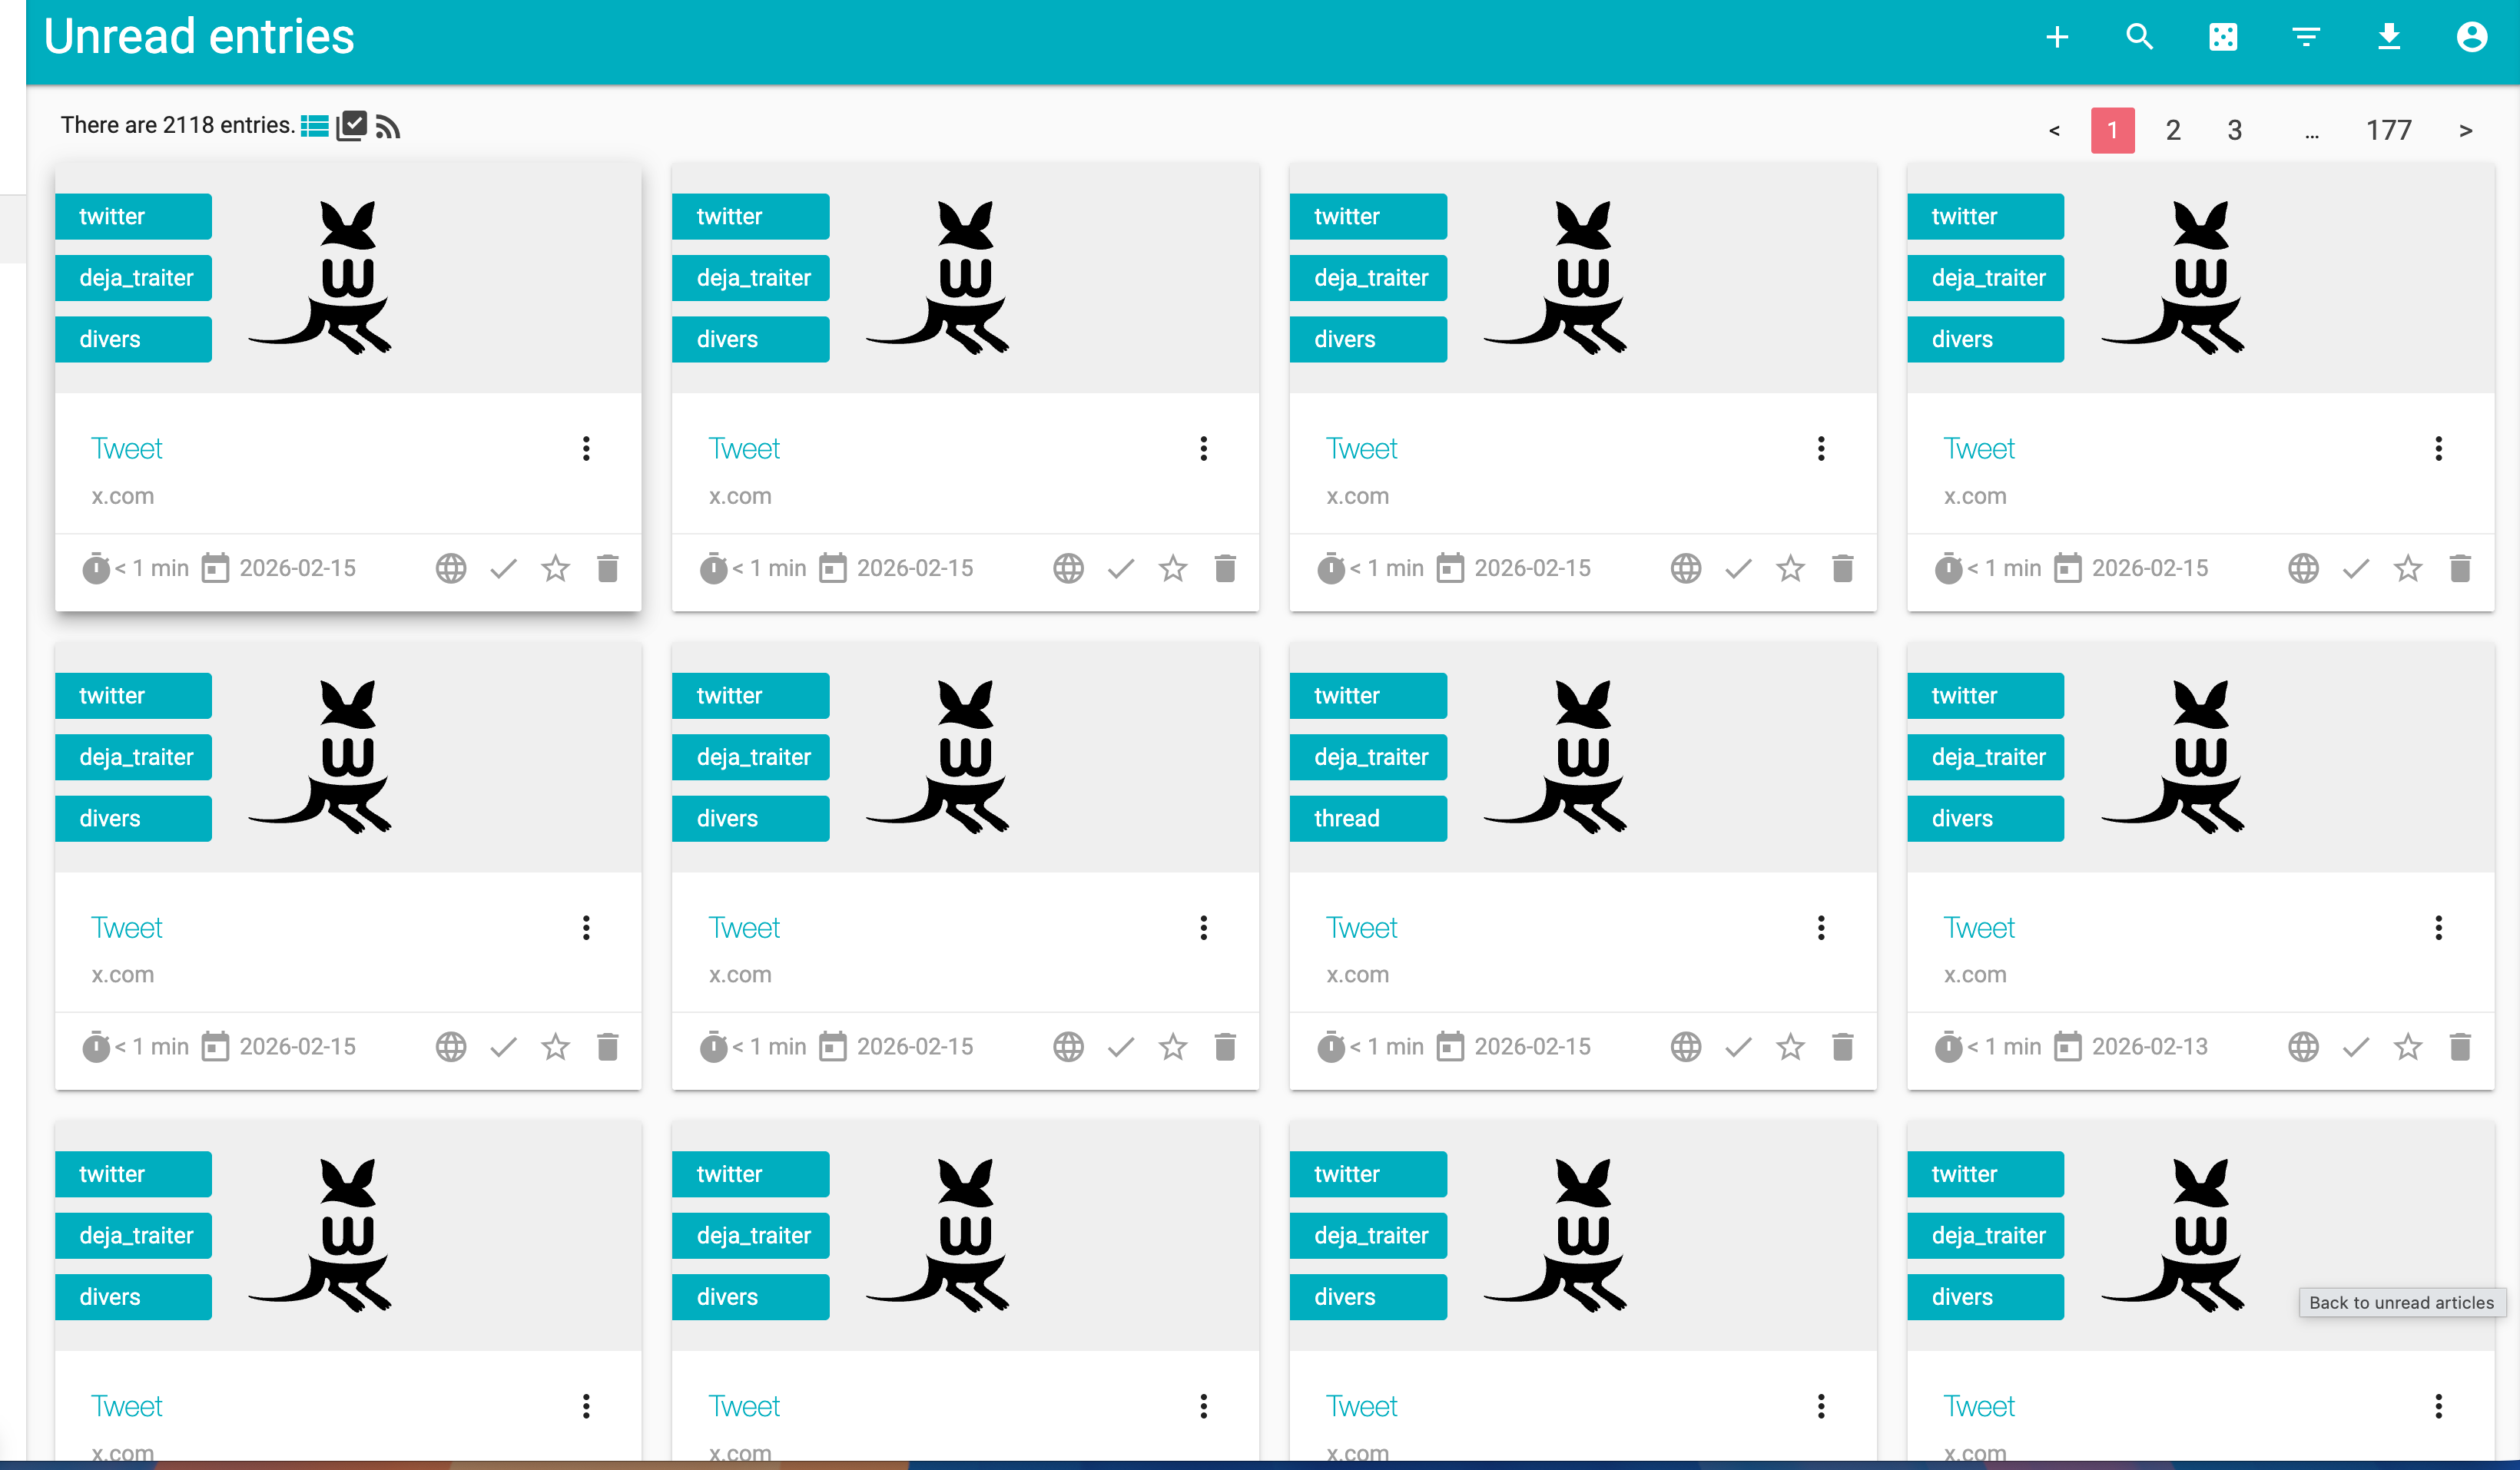Open three-dot menu on second row first card
This screenshot has height=1470, width=2520.
pos(586,929)
